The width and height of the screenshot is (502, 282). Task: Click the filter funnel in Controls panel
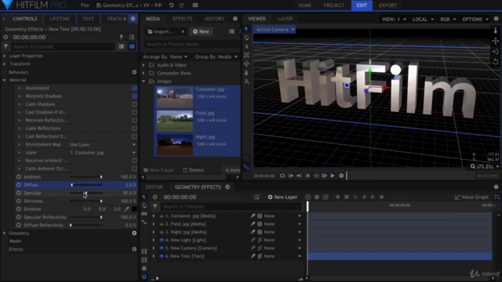(5, 46)
